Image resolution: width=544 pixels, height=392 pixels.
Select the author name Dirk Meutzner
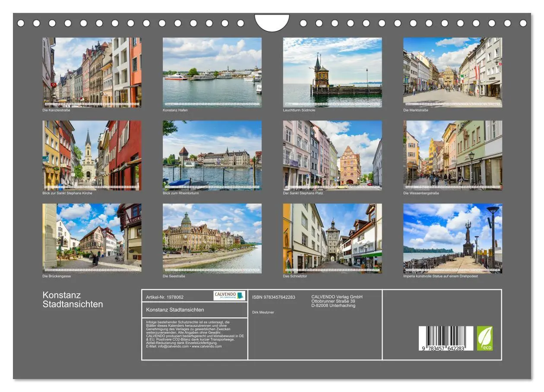[x=264, y=311]
